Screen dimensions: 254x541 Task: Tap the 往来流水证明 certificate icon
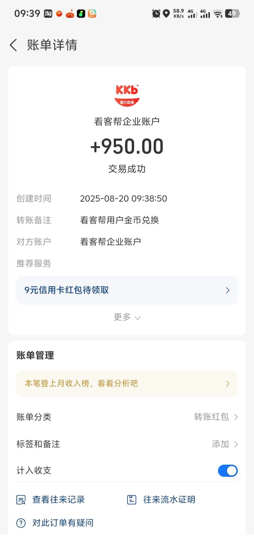(132, 500)
